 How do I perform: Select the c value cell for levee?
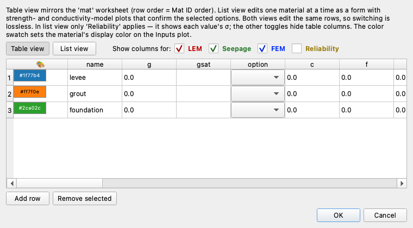312,78
